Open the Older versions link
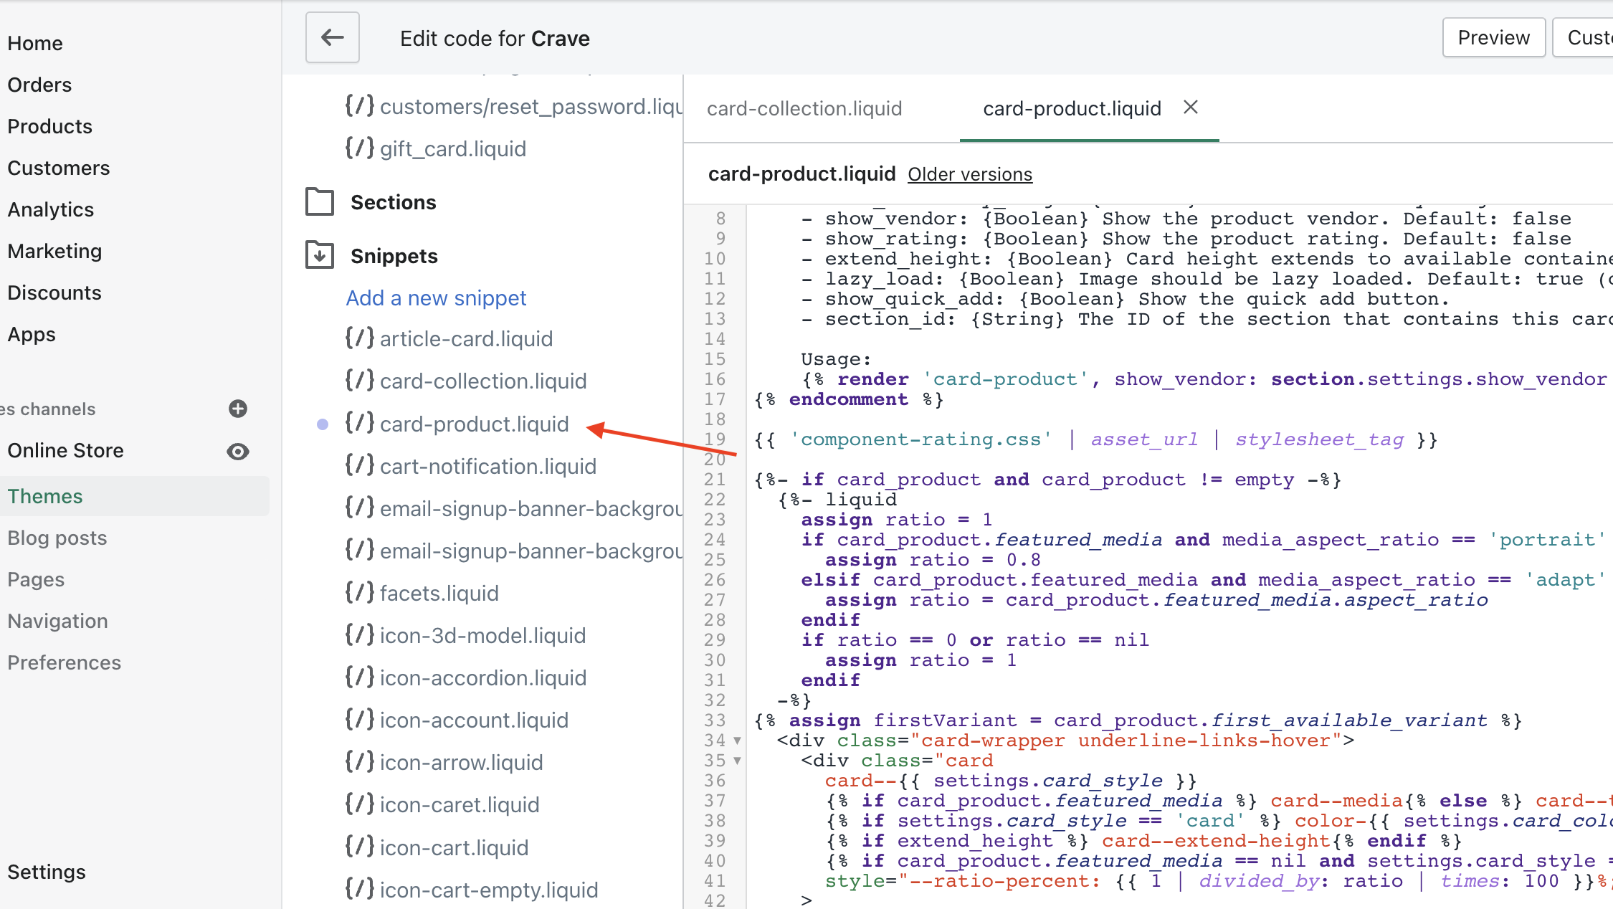This screenshot has height=909, width=1613. pyautogui.click(x=970, y=174)
